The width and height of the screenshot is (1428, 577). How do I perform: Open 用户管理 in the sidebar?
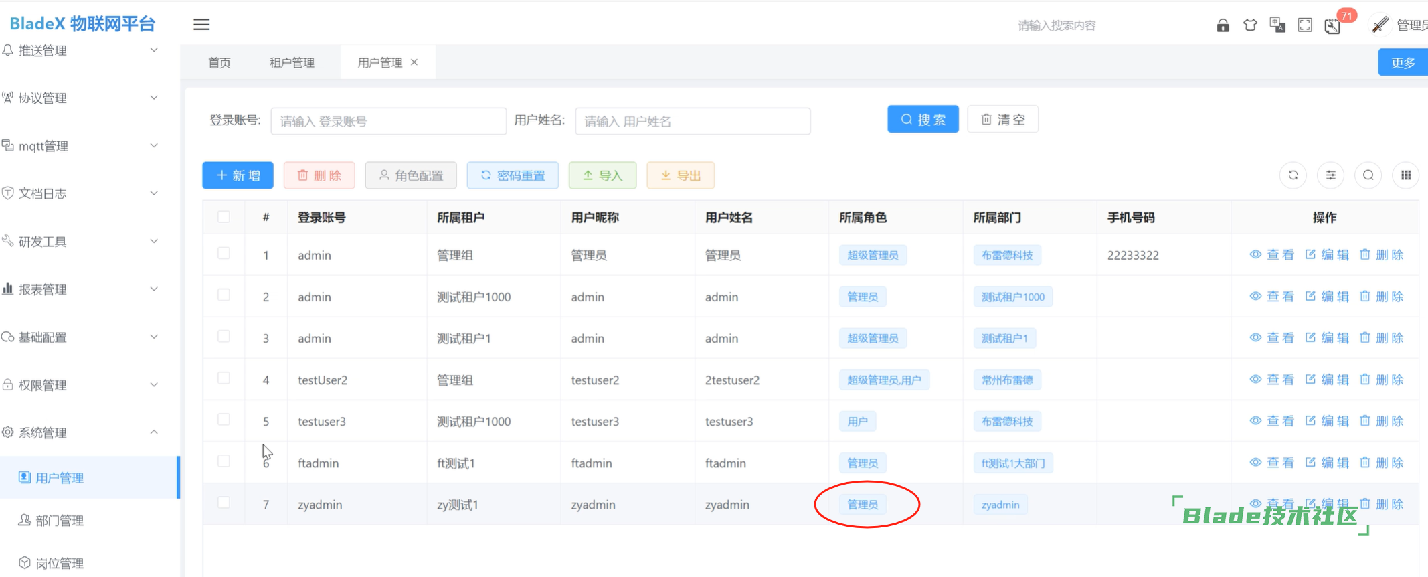pos(90,477)
